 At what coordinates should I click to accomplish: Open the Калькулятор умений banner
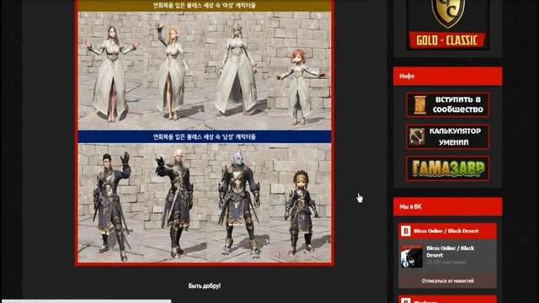tap(447, 136)
